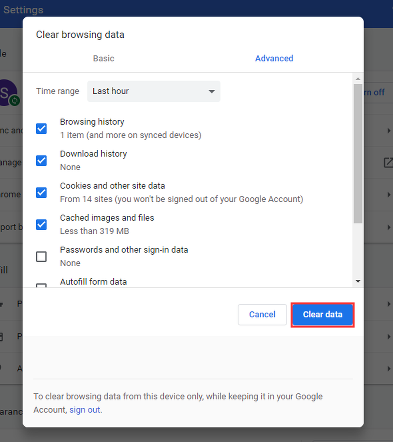Click the Autofill form data checkbox
393x442 pixels.
click(x=41, y=285)
